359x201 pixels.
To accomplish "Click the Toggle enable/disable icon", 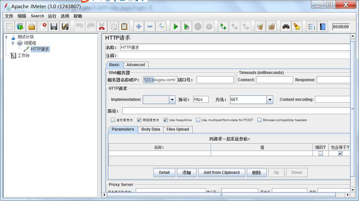I will click(x=161, y=27).
